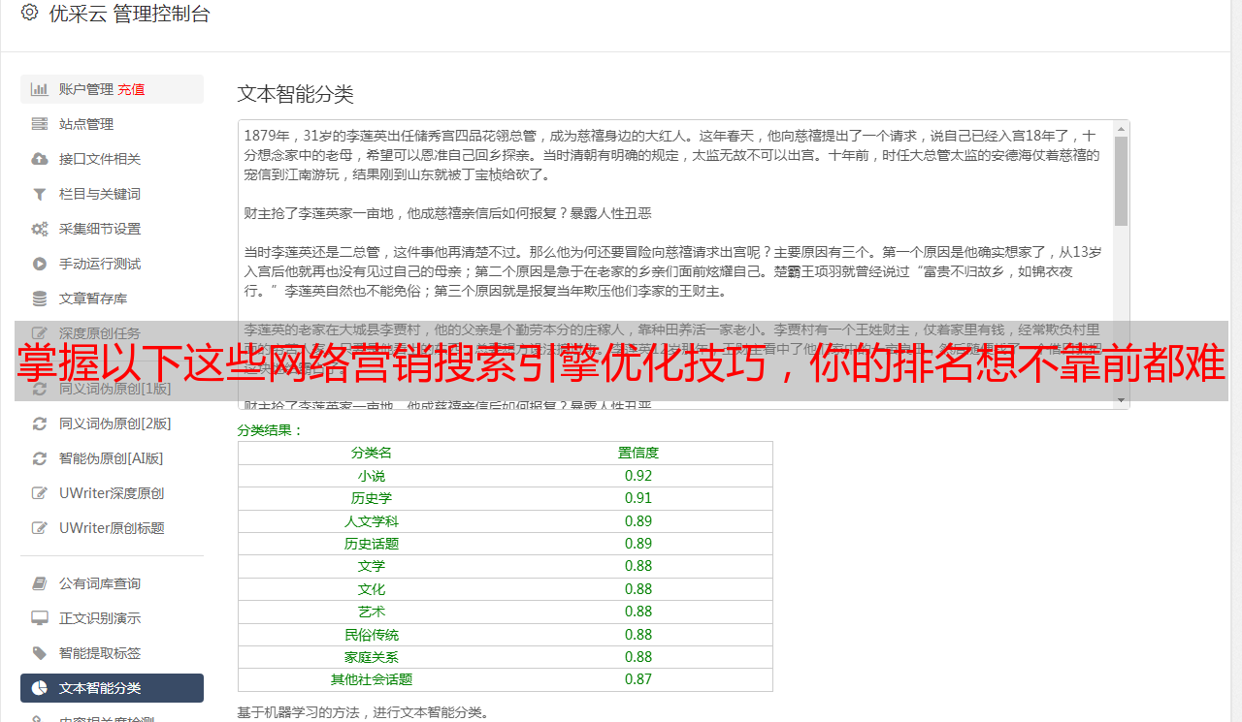1242x722 pixels.
Task: Select the 0.87 confidence value
Action: (x=638, y=679)
